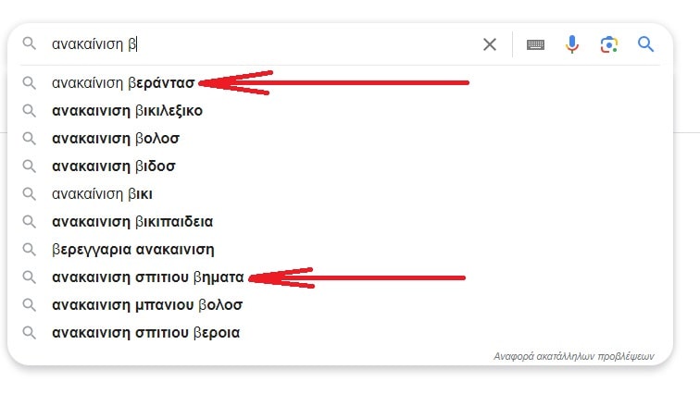Click the blue search magnifier button
This screenshot has width=700, height=394.
click(x=645, y=44)
